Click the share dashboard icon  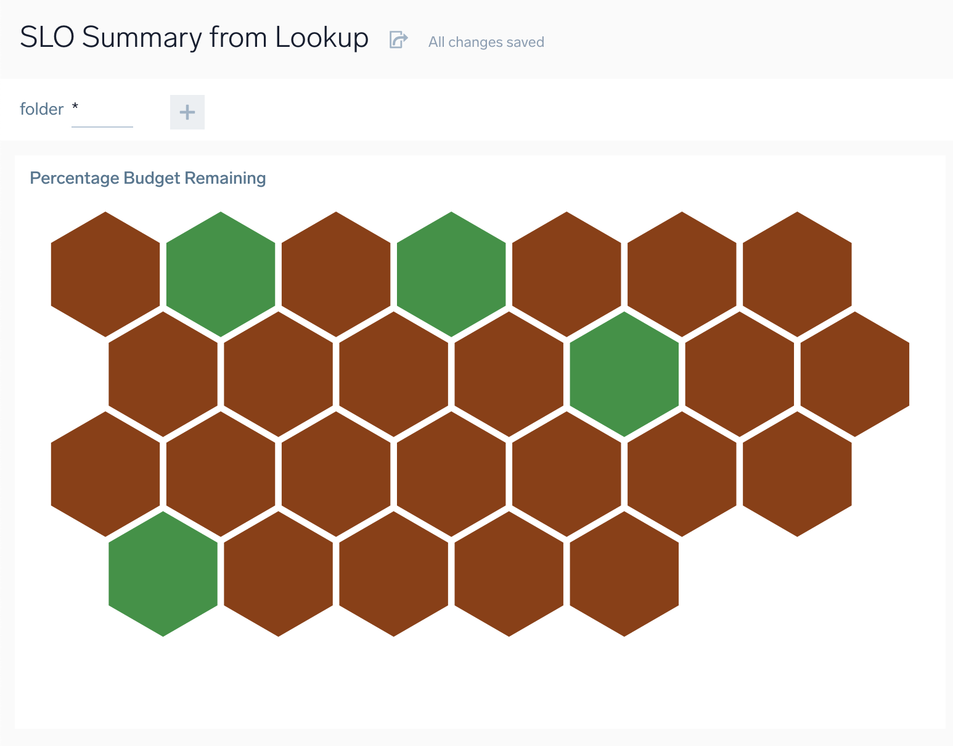coord(398,40)
